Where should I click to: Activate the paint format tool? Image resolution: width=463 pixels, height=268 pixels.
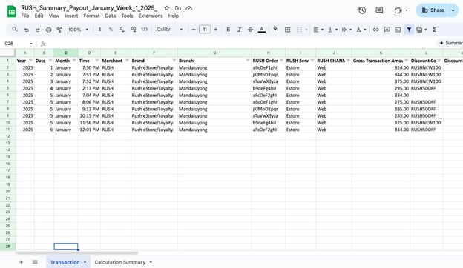click(x=59, y=30)
